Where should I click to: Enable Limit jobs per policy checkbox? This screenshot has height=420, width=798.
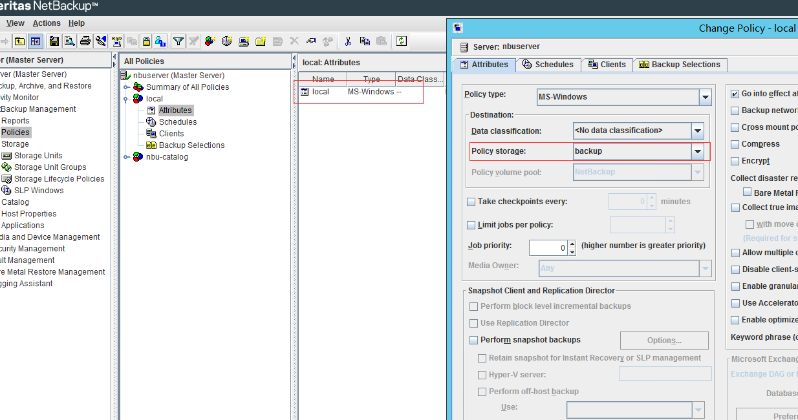coord(471,225)
